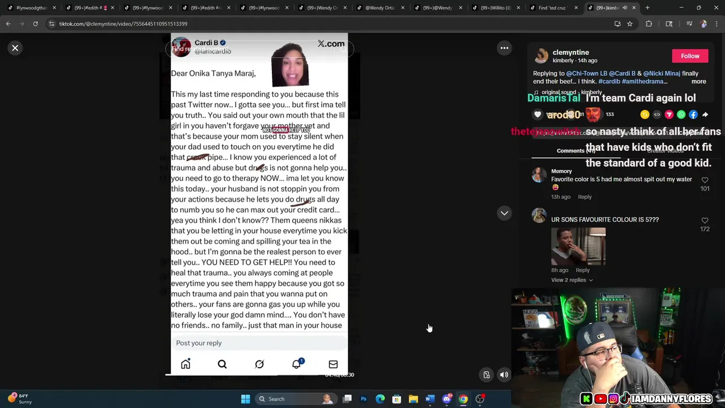The width and height of the screenshot is (725, 408).
Task: Switch to the '(99+)Willito' tab
Action: click(x=496, y=8)
